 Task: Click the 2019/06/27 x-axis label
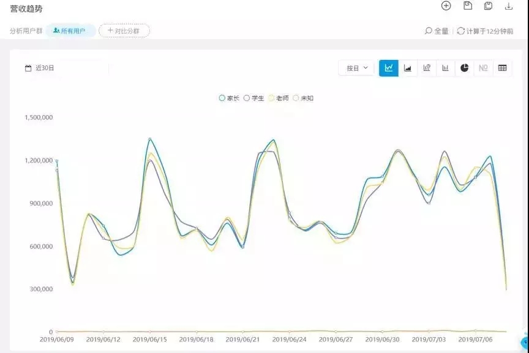(336, 340)
